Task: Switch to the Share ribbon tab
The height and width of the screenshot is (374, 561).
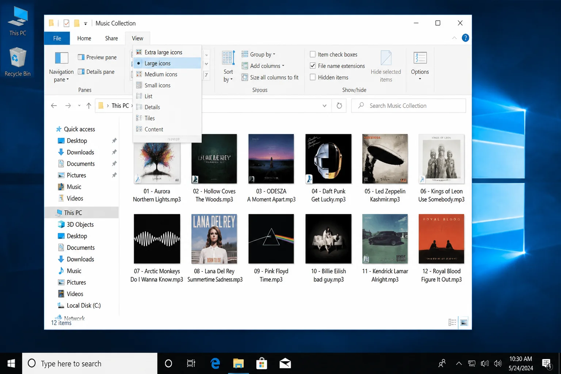Action: [x=111, y=38]
